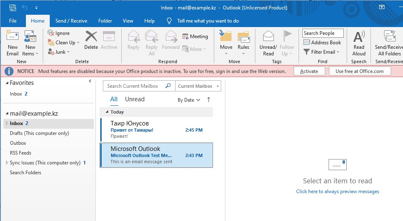Open the Move folder menu
This screenshot has width=403, height=221.
tap(226, 43)
